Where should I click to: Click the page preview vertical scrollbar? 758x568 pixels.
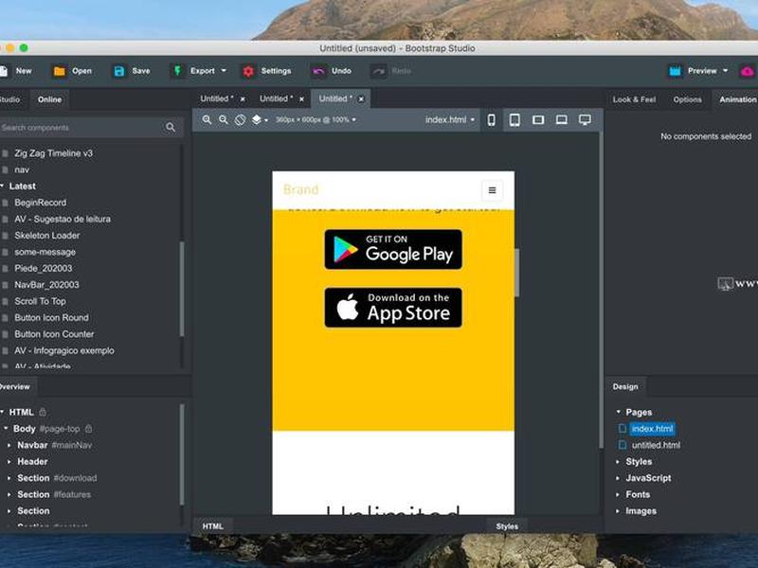(516, 273)
